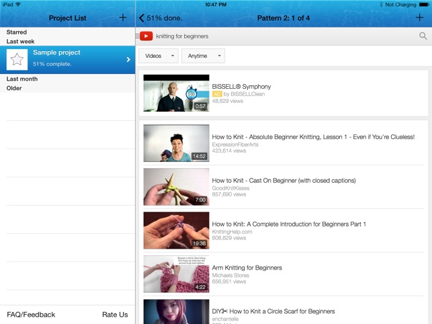432x324 pixels.
Task: Open Sample project using its right chevron
Action: click(x=128, y=59)
